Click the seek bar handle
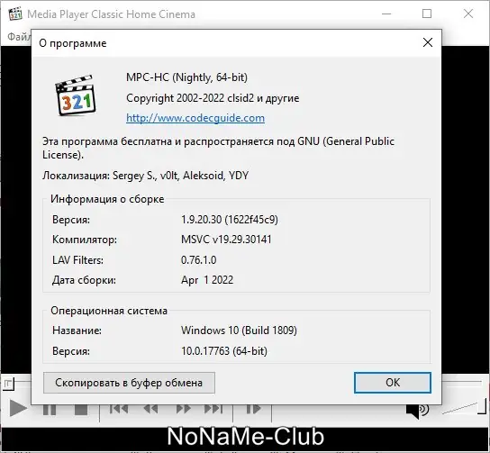The width and height of the screenshot is (490, 453). 8,383
